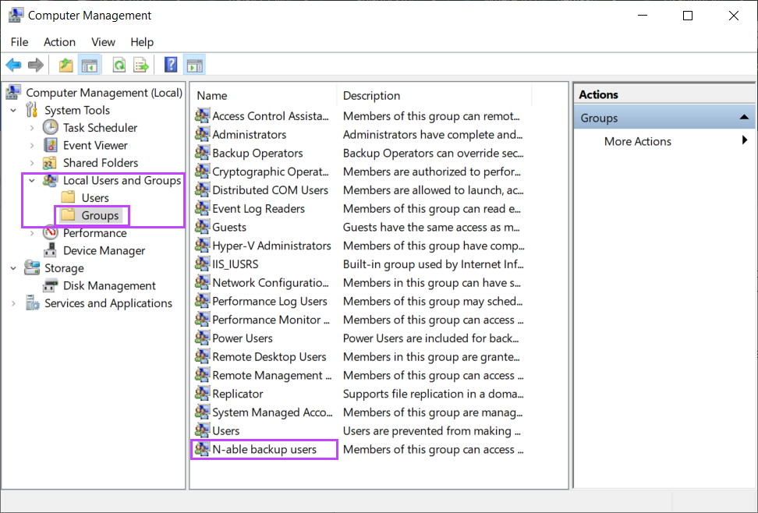Click the blue Help question mark icon
The height and width of the screenshot is (513, 758).
[171, 65]
